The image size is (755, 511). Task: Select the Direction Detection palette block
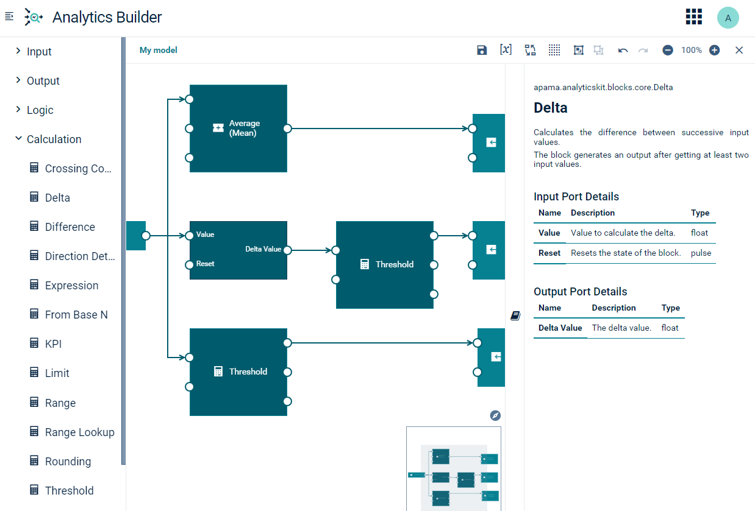[x=71, y=256]
